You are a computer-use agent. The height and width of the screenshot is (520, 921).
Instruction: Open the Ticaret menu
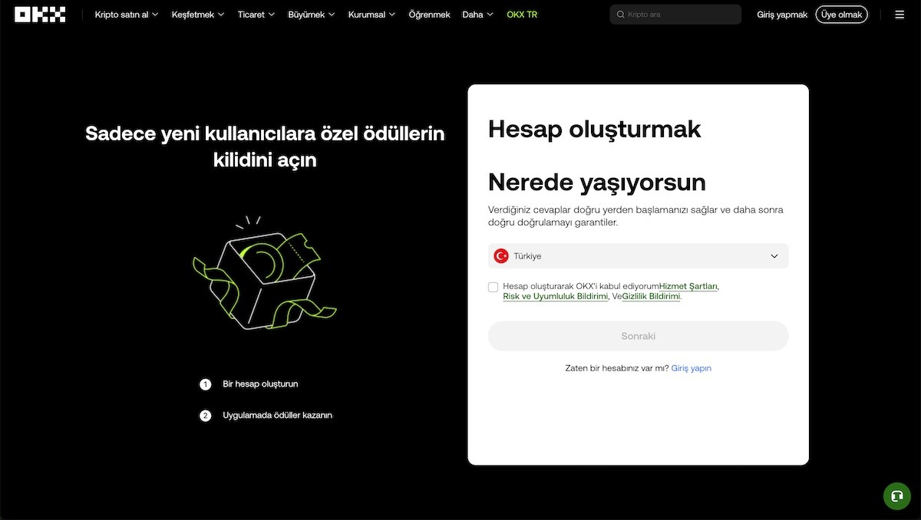pyautogui.click(x=256, y=14)
